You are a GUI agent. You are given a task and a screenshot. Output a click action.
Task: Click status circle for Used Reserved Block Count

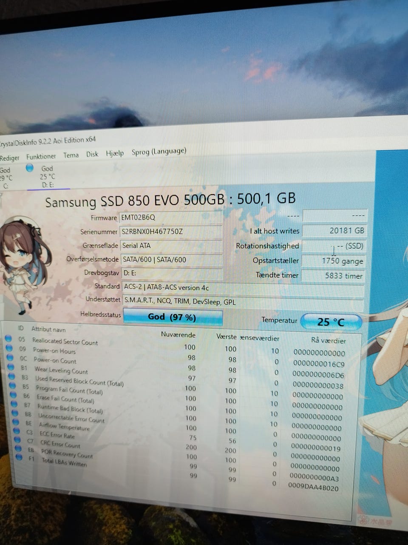pyautogui.click(x=11, y=376)
